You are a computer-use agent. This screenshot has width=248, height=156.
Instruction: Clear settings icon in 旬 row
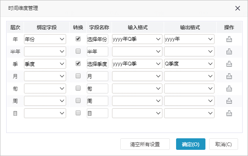point(229,88)
